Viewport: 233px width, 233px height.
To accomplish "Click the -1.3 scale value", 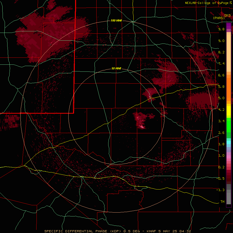I will (220, 190).
